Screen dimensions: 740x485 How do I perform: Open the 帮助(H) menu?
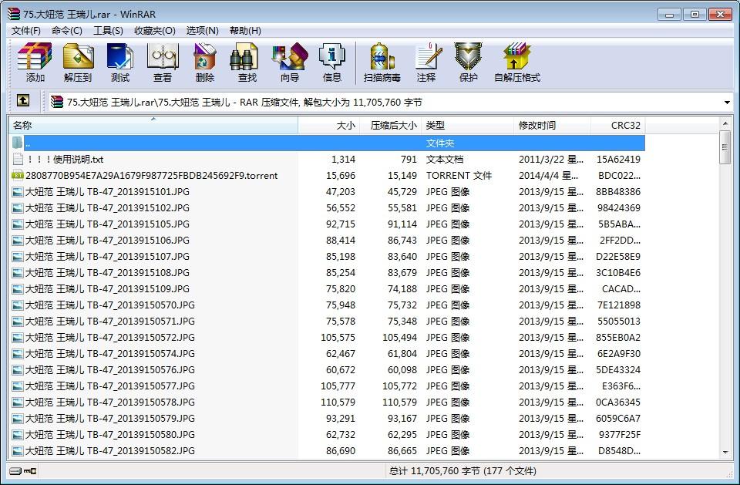click(245, 31)
